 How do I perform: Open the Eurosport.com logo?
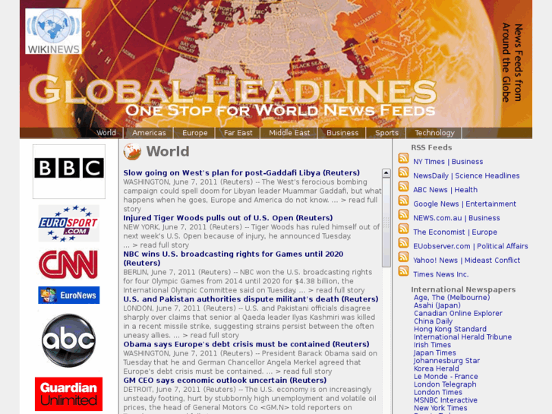pyautogui.click(x=69, y=223)
